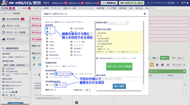Open the headset support icon in header

(185, 3)
